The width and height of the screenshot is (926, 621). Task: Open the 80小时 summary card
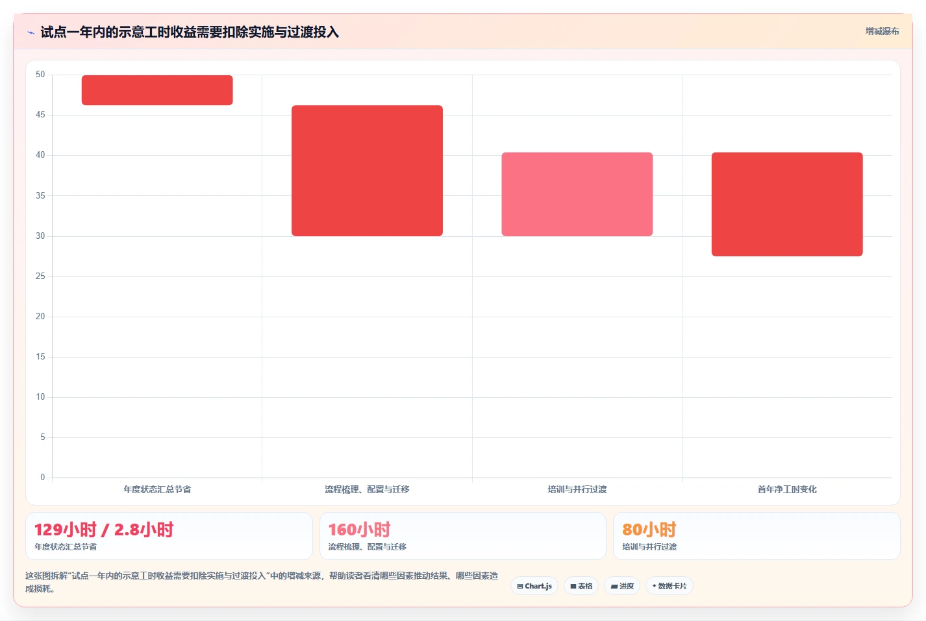tap(757, 536)
